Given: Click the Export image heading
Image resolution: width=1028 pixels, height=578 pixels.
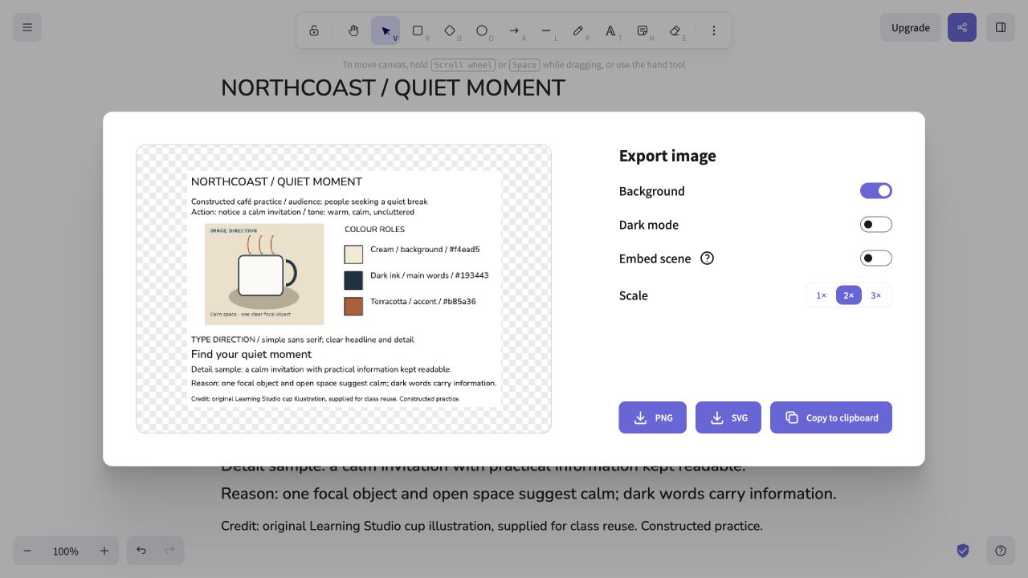Looking at the screenshot, I should [x=667, y=156].
